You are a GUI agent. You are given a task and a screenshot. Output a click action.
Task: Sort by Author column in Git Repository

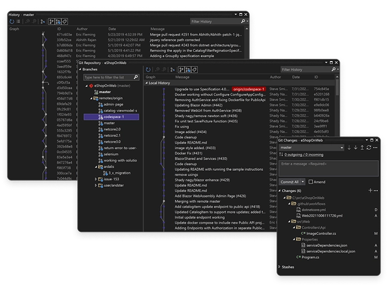click(x=275, y=77)
